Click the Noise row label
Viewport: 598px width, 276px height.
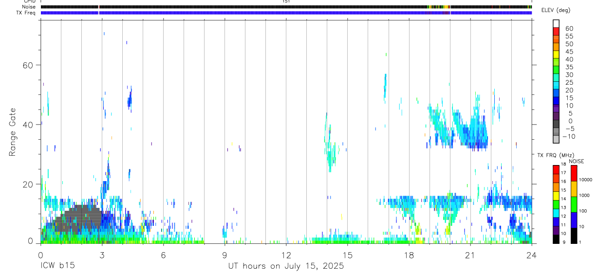[29, 7]
